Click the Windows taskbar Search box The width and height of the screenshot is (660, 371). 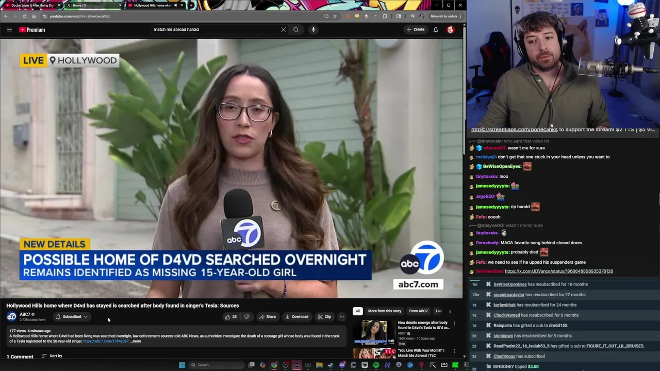tap(217, 365)
